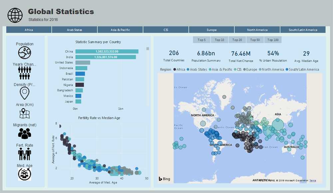Click the Global Statistics globe logo
Screen dimensions: 333x193
click(x=15, y=15)
